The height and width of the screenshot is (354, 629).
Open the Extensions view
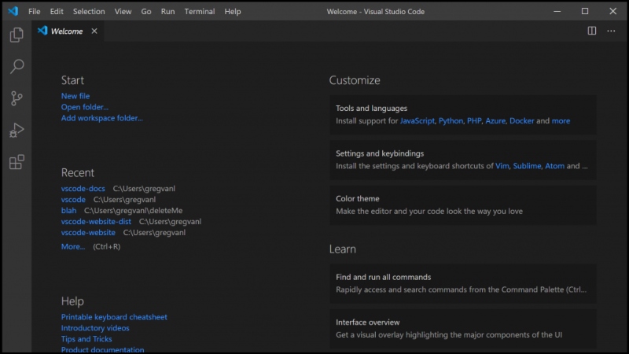(17, 162)
